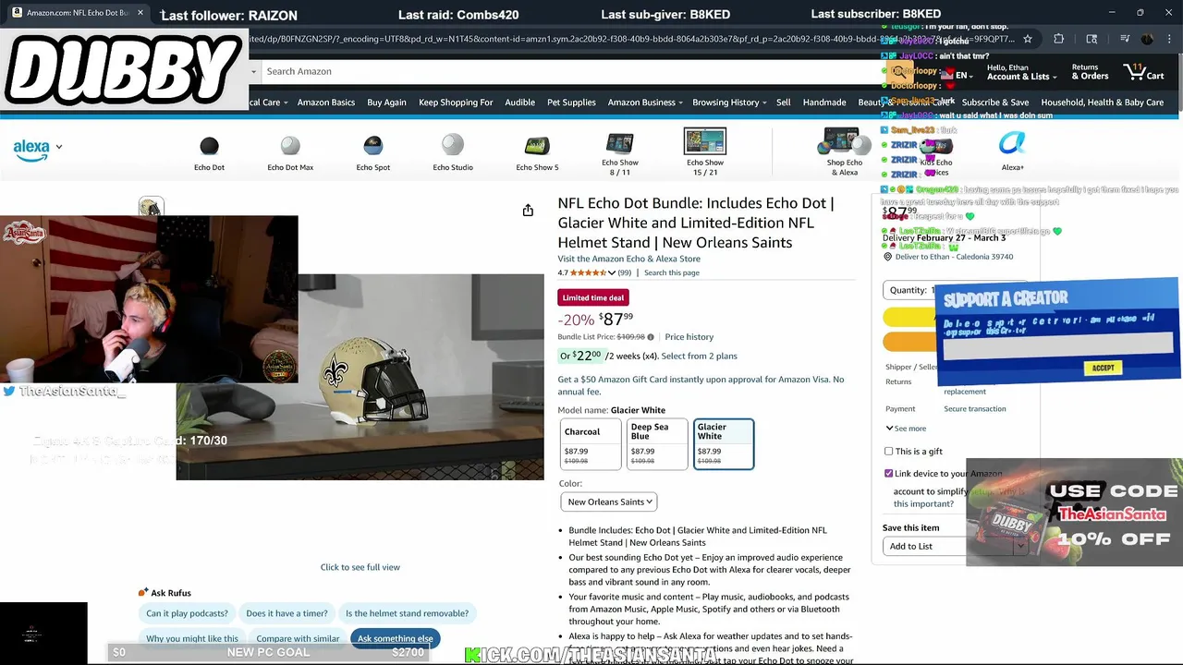This screenshot has width=1183, height=665.
Task: Open Pet Supplies nav item
Action: [571, 103]
